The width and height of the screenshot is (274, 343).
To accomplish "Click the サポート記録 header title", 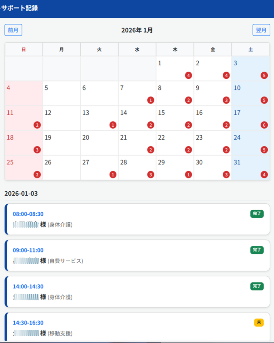I will pyautogui.click(x=19, y=8).
